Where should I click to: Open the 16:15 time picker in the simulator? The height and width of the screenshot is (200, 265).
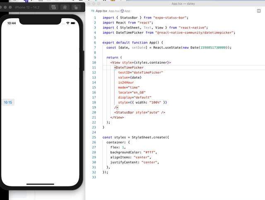(8, 102)
